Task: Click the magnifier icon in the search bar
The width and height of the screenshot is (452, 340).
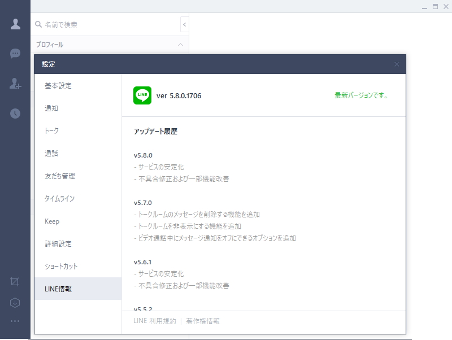Action: coord(38,24)
